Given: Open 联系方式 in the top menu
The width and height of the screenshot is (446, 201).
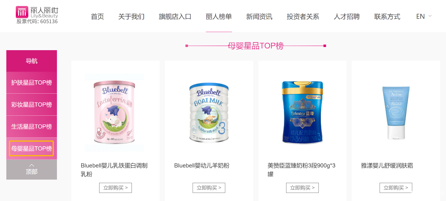Looking at the screenshot, I should 387,16.
